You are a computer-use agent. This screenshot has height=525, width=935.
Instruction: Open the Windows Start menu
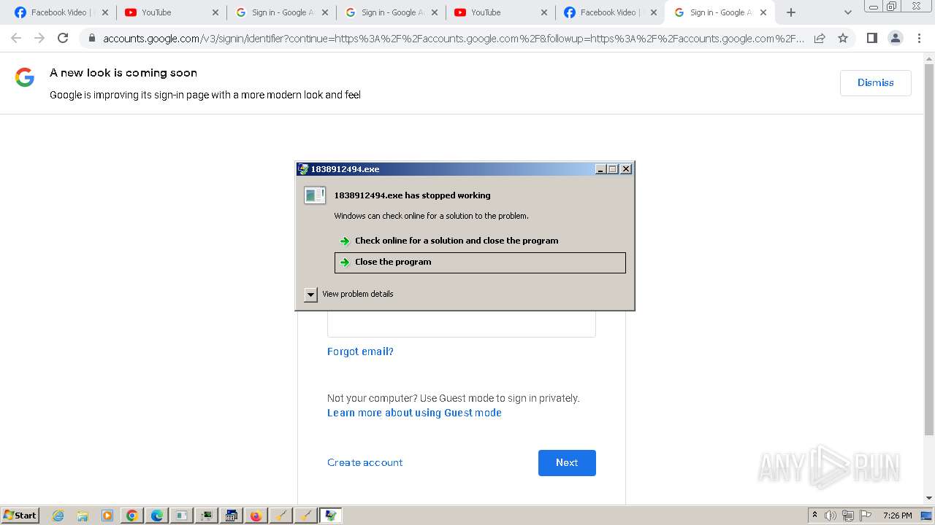click(20, 516)
